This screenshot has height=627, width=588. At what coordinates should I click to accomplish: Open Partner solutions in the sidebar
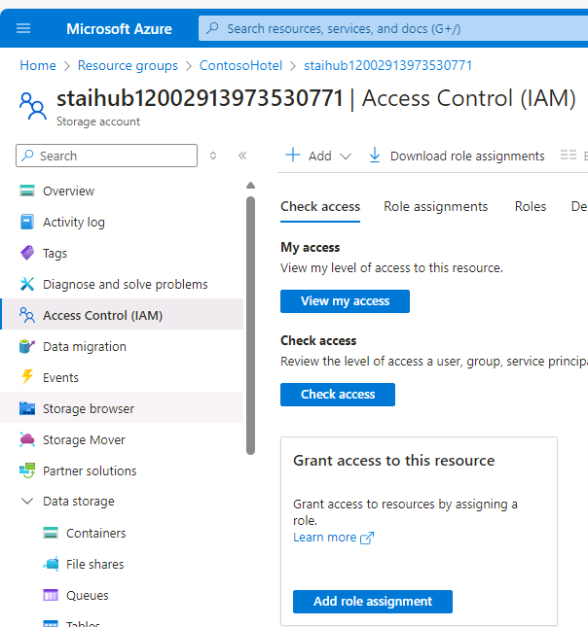click(122, 471)
